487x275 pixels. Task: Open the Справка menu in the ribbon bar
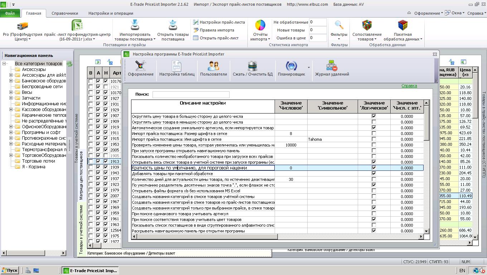coord(477,13)
